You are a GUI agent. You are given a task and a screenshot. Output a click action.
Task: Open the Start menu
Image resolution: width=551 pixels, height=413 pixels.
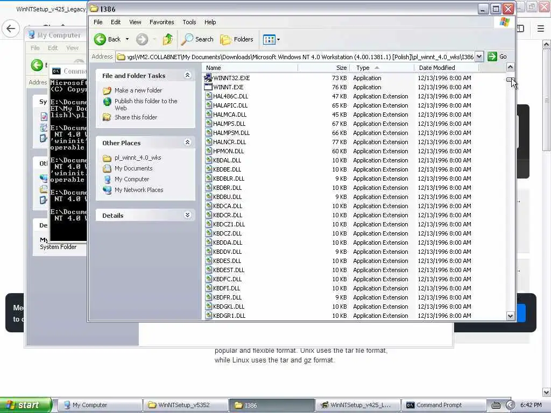26,405
